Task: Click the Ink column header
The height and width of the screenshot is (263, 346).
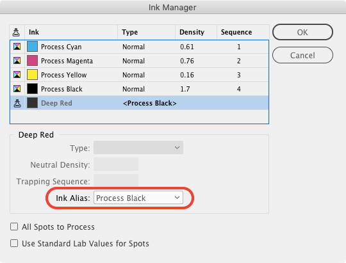Action: (x=71, y=32)
